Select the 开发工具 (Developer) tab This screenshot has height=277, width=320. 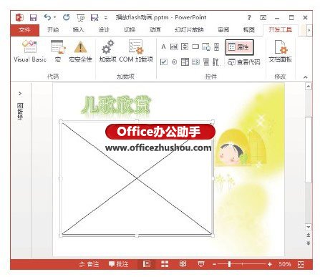[x=281, y=30]
